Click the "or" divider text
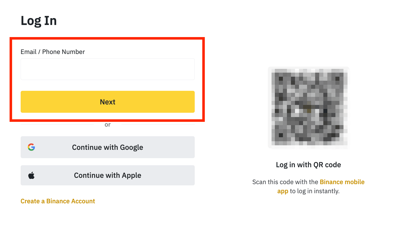The height and width of the screenshot is (226, 396). (x=108, y=125)
